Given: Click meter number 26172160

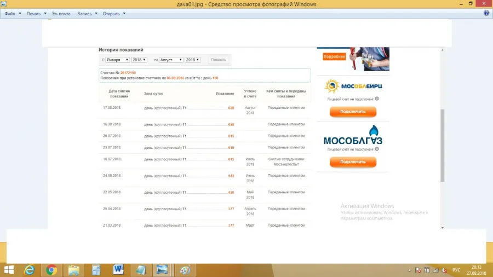Looking at the screenshot, I should pyautogui.click(x=128, y=73).
